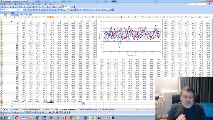Merge and center cells icon
This screenshot has height=120, width=213.
click(x=42, y=10)
